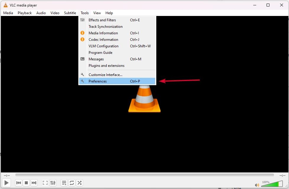
Task: Open the Video menu
Action: click(x=55, y=13)
